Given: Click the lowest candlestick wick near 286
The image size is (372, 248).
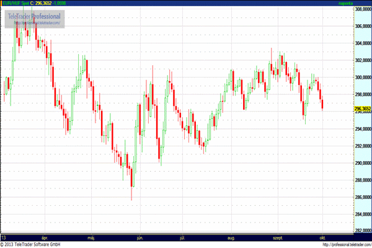Looking at the screenshot, I should click(131, 197).
